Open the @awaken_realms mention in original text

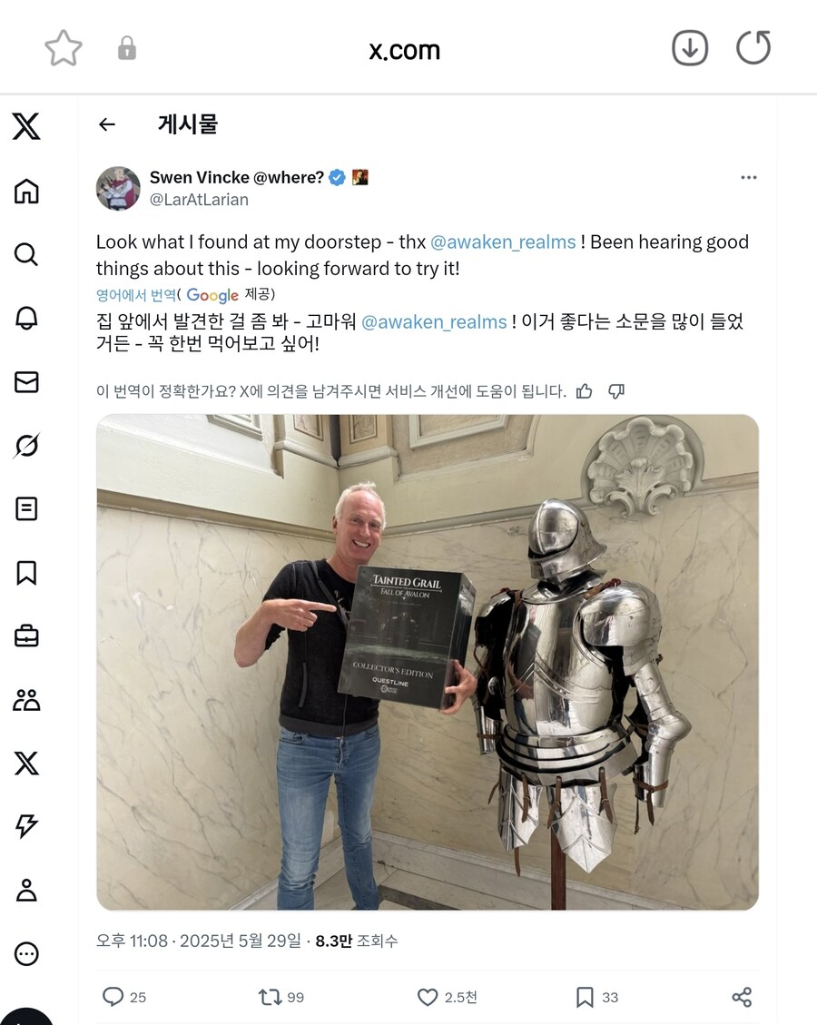point(503,241)
